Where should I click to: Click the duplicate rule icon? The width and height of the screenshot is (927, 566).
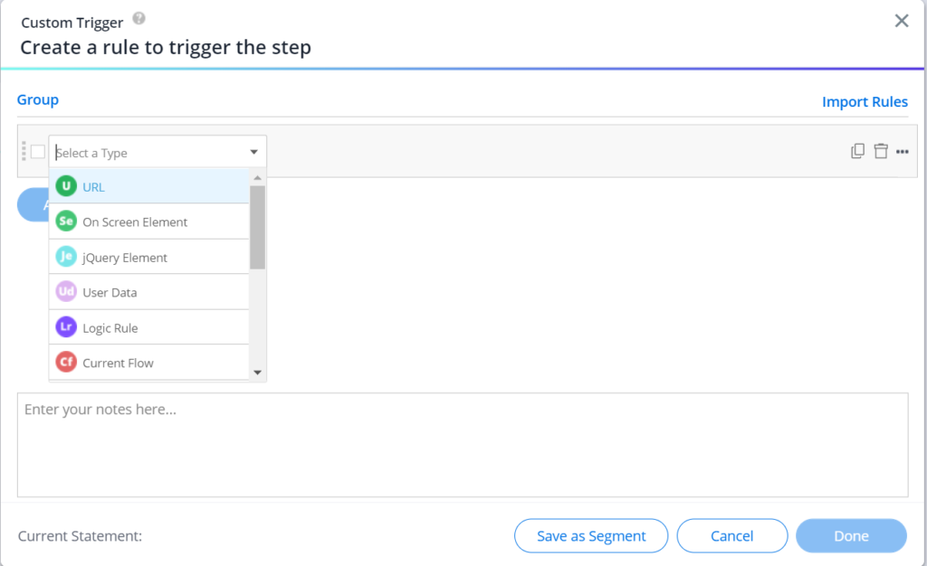pyautogui.click(x=857, y=151)
